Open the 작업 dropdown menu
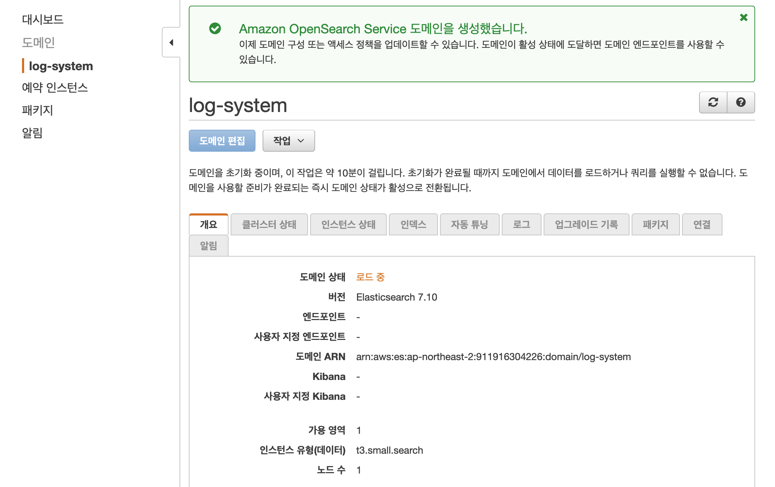The image size is (775, 487). 288,141
